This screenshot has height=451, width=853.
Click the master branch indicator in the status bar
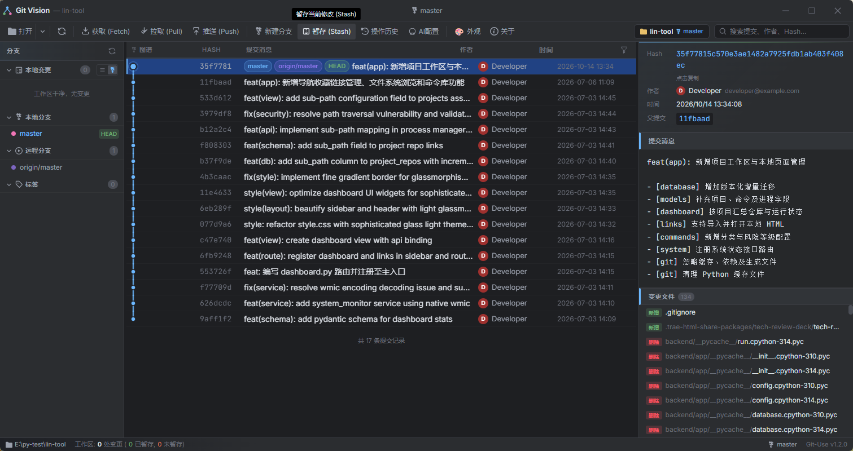pos(782,444)
